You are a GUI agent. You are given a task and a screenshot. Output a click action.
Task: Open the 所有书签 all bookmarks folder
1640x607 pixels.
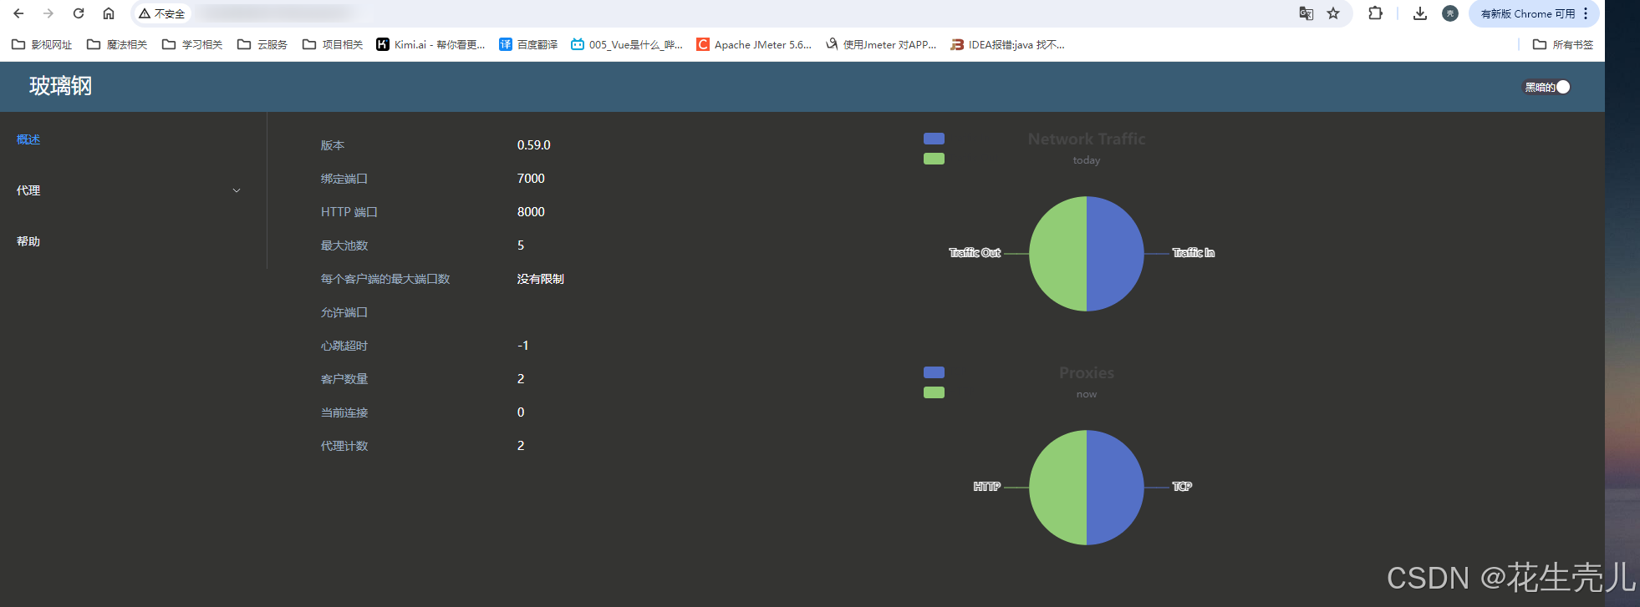[1563, 45]
